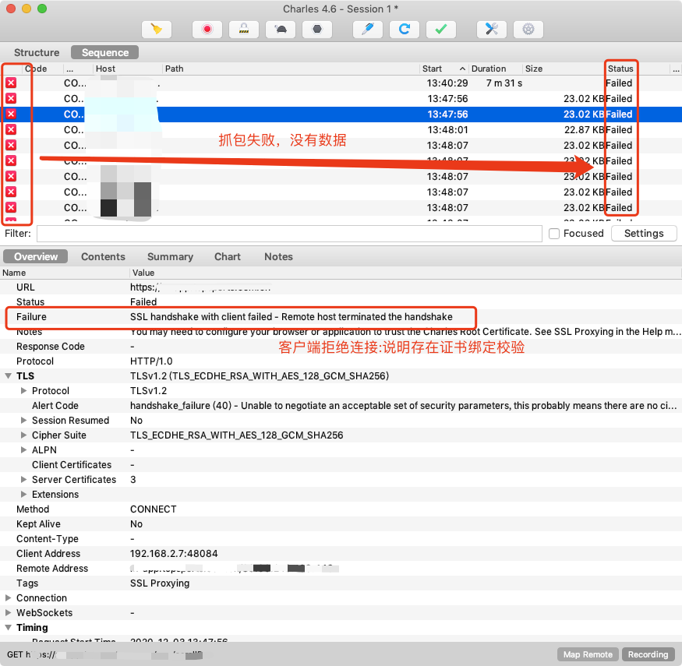Repeat the request using the refresh icon
Screen dimensions: 682x666
click(405, 29)
